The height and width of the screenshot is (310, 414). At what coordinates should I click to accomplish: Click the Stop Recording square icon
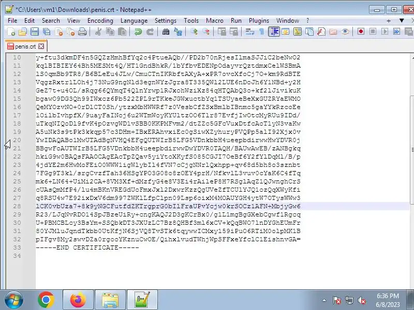373,32
